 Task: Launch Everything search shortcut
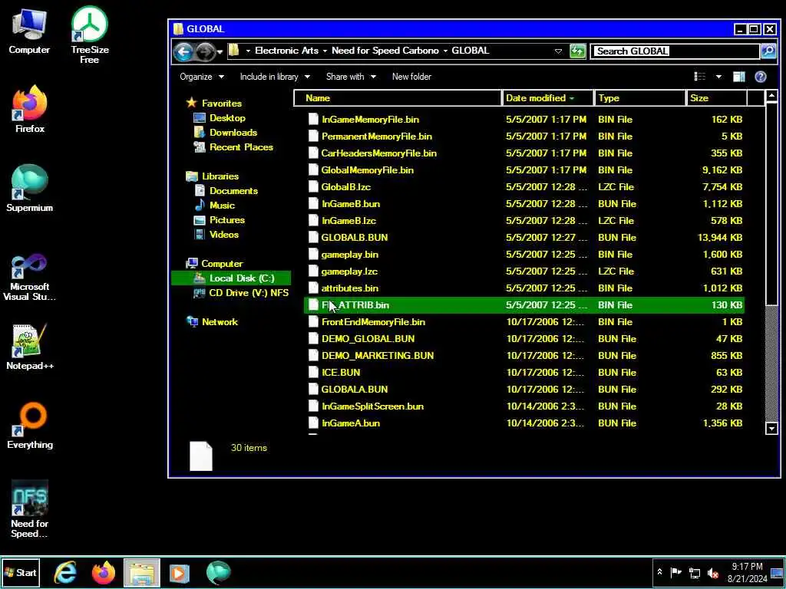pos(30,426)
